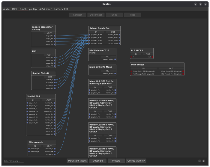Zoom out with the minus button

coord(199,161)
